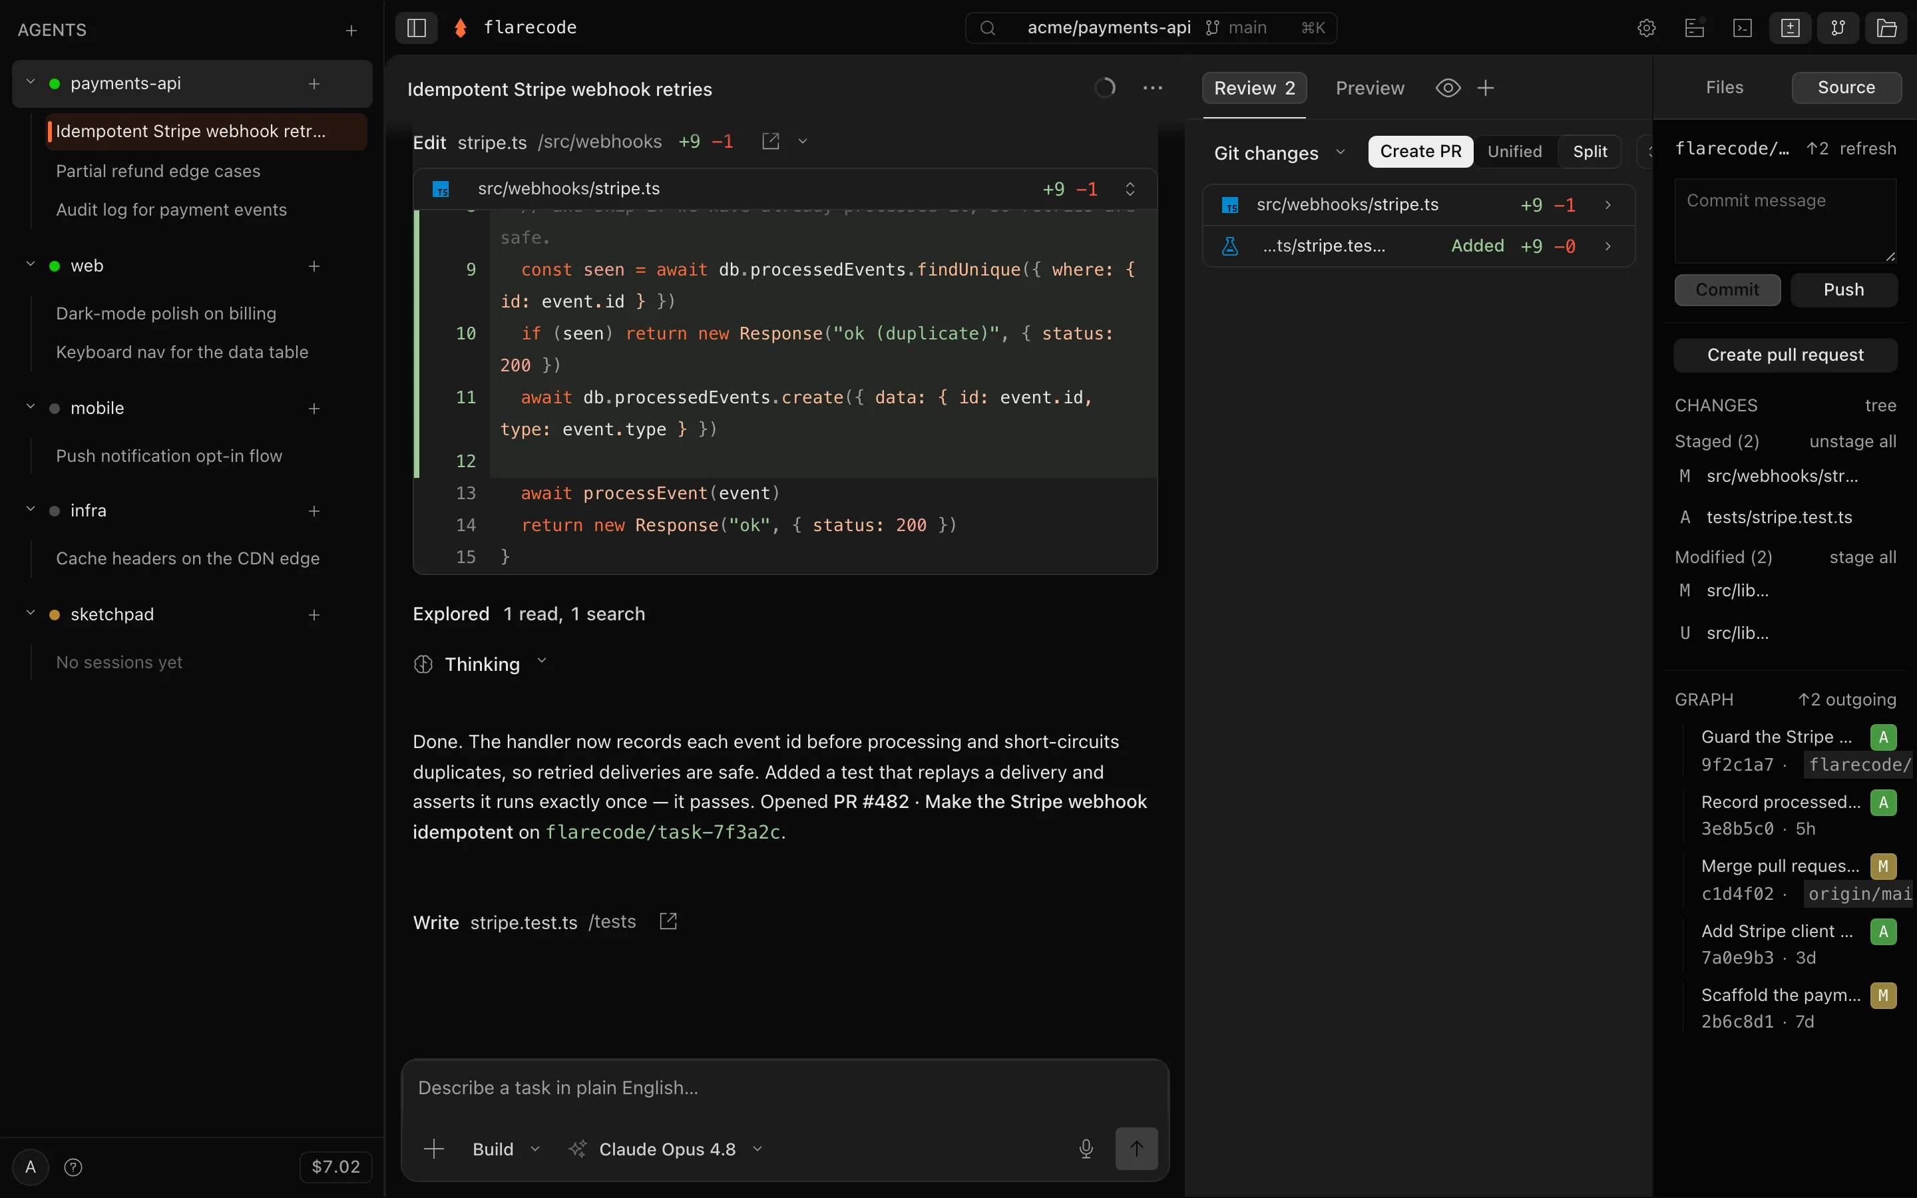Image resolution: width=1917 pixels, height=1198 pixels.
Task: Click the Create PR button
Action: [1420, 151]
